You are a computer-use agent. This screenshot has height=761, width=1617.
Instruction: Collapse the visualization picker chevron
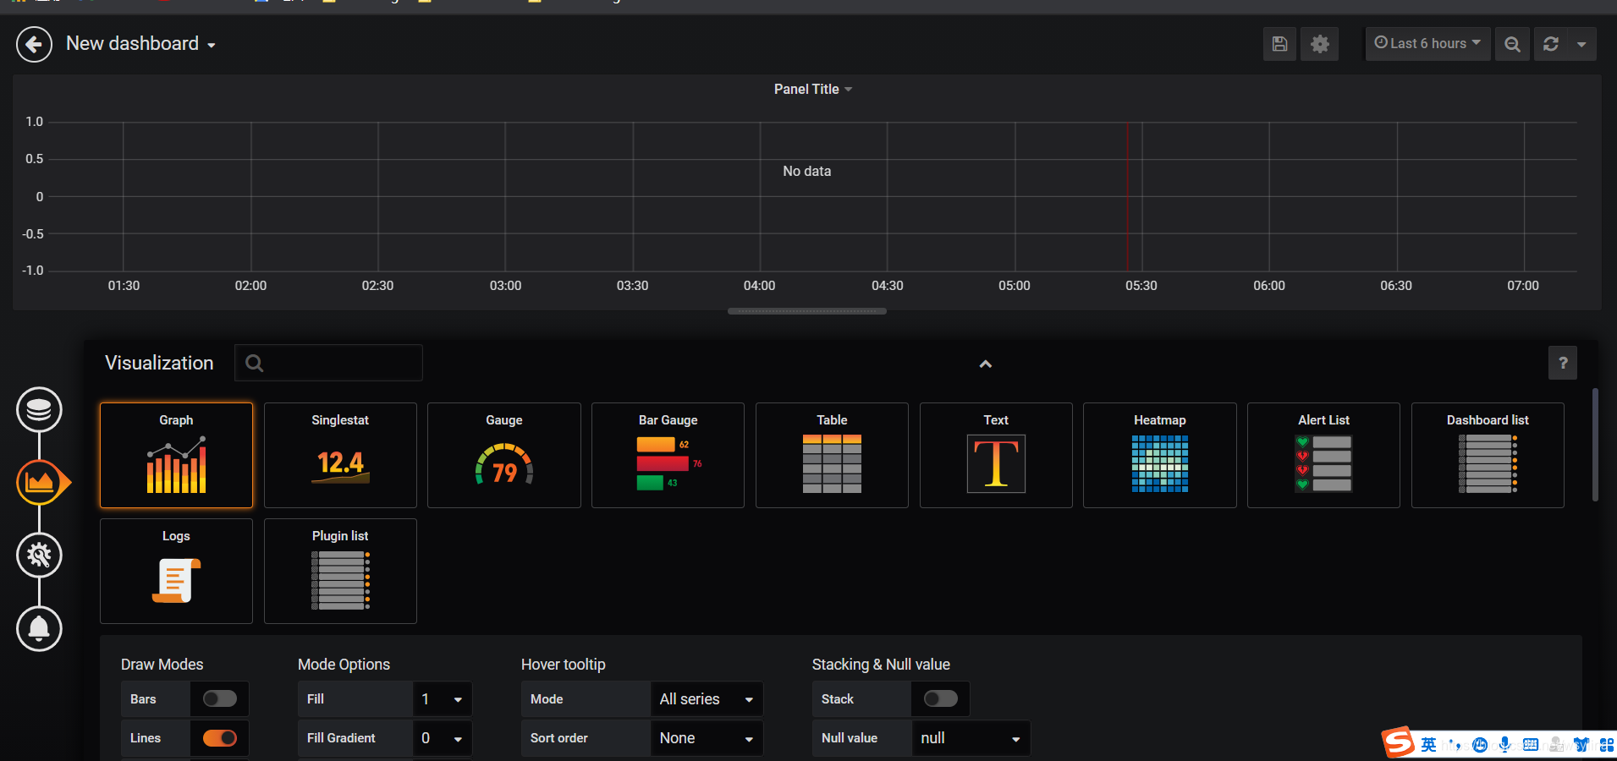coord(985,364)
